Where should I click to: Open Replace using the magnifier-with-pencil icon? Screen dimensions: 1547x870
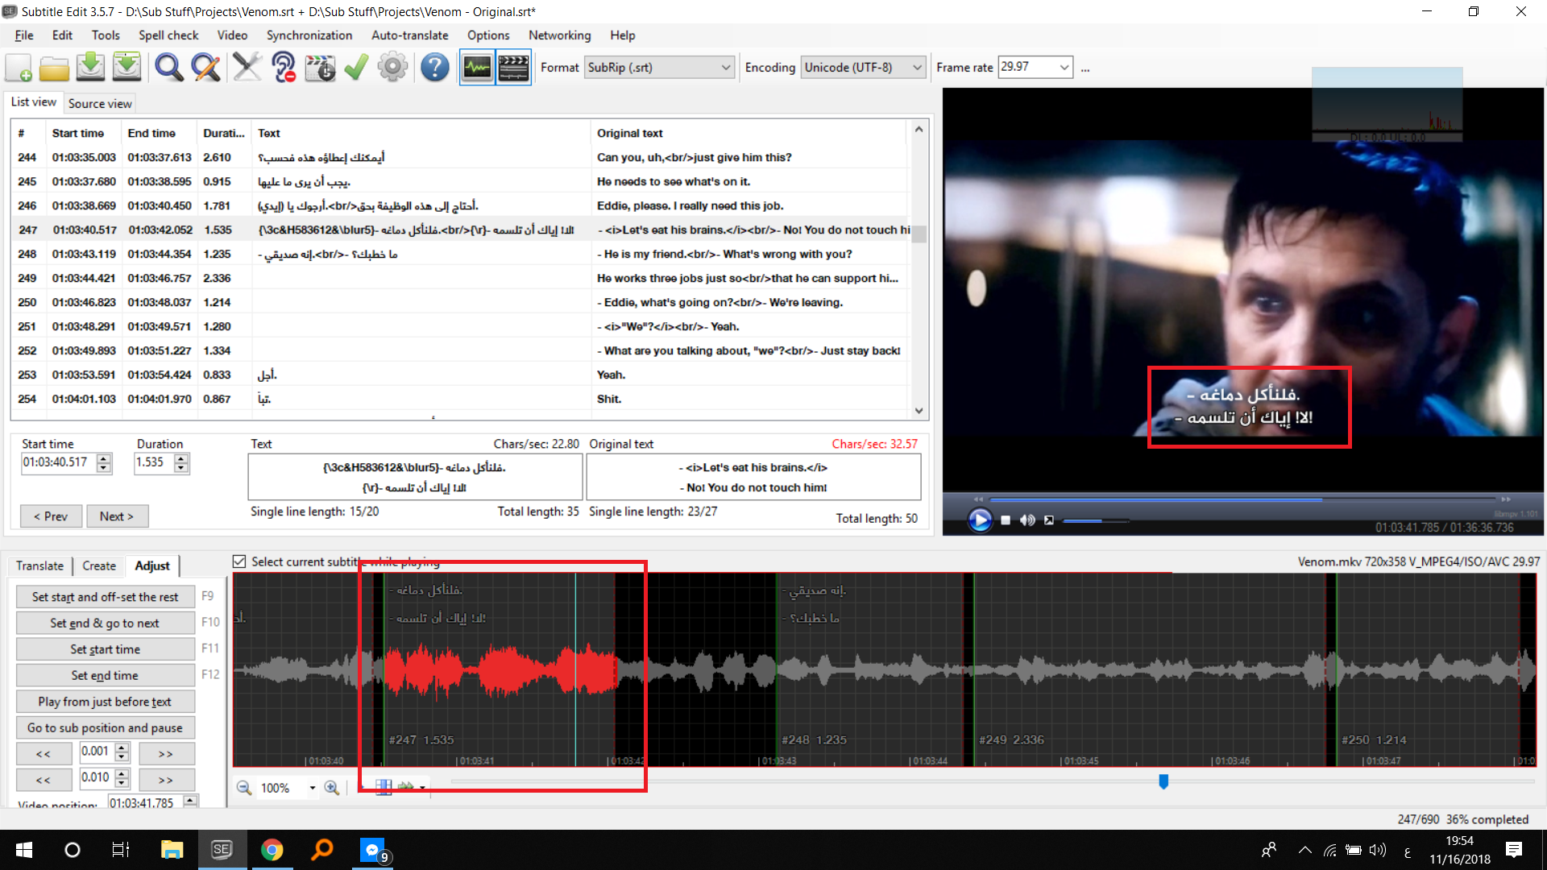(205, 67)
